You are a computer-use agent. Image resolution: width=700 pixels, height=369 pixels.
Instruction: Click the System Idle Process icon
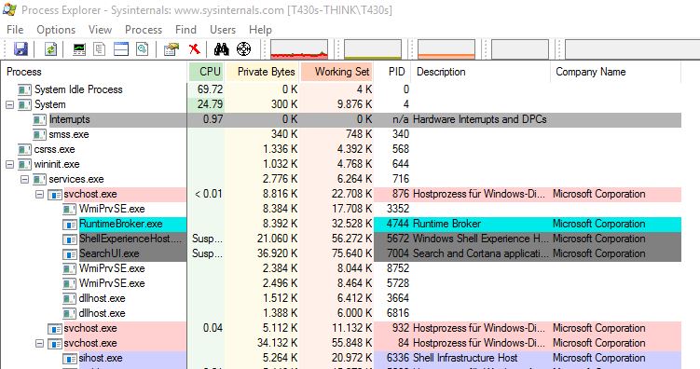pyautogui.click(x=24, y=89)
